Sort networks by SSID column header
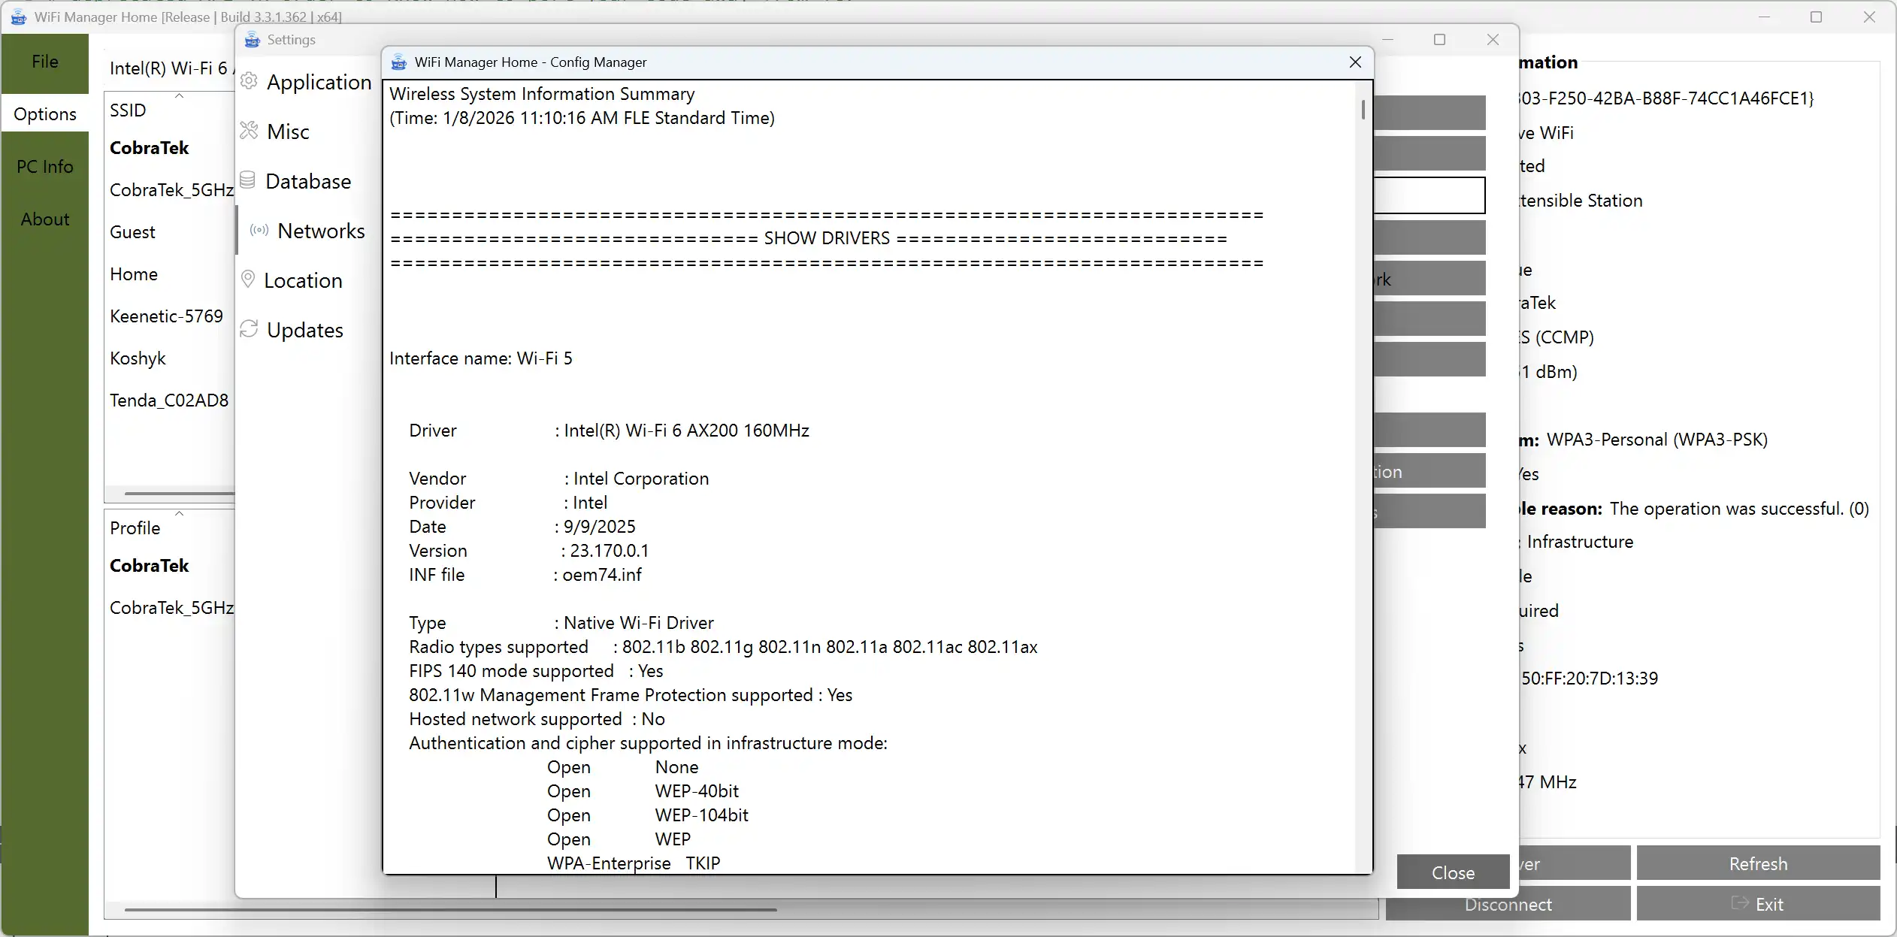Image resolution: width=1897 pixels, height=937 pixels. click(x=129, y=110)
